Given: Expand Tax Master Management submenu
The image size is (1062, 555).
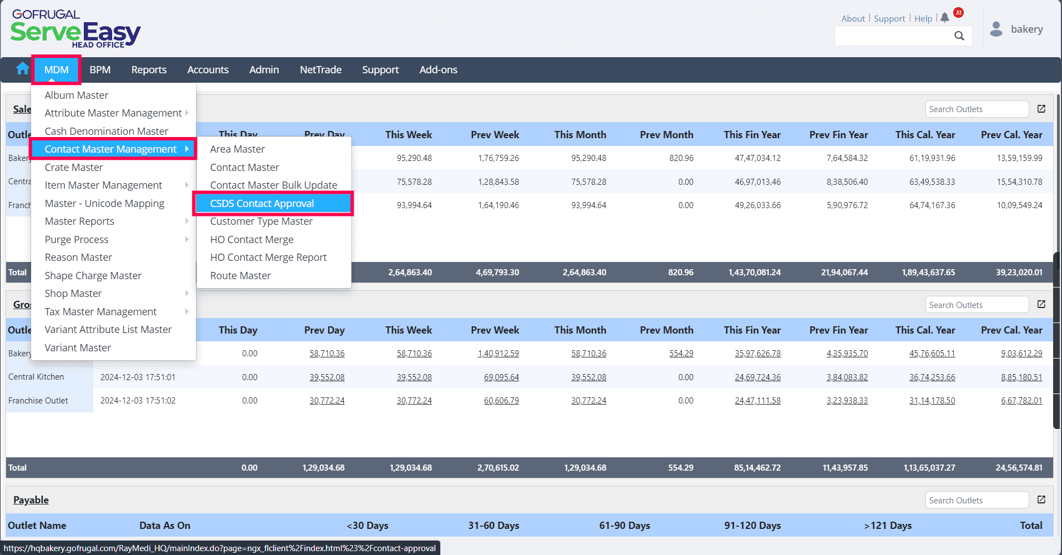Looking at the screenshot, I should (187, 311).
